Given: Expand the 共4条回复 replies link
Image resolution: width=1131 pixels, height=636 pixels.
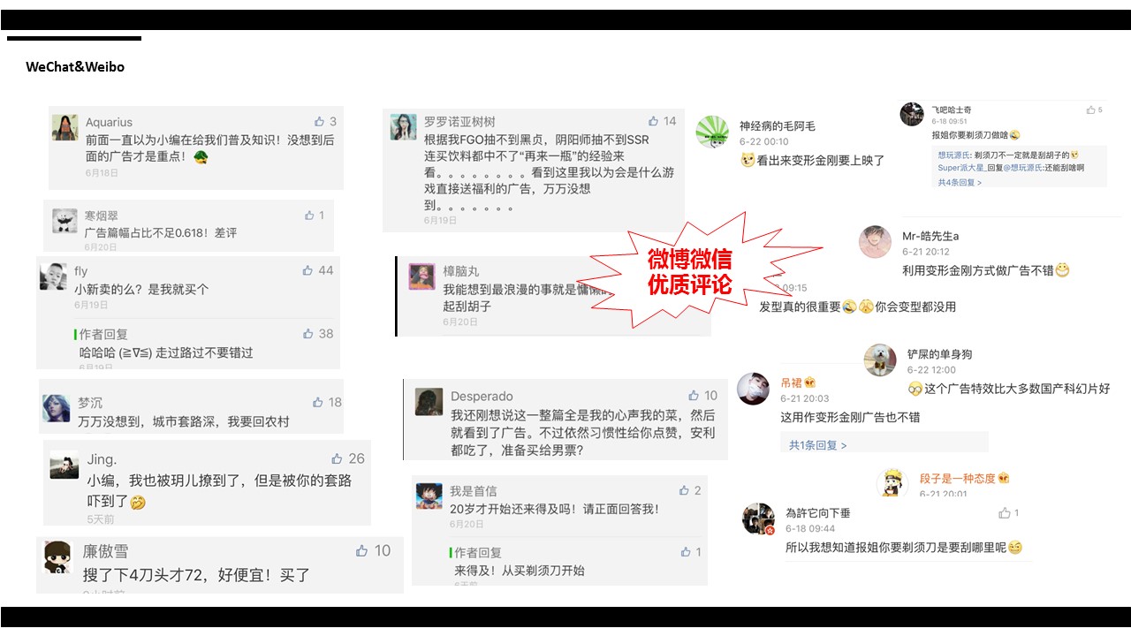Looking at the screenshot, I should pos(960,182).
